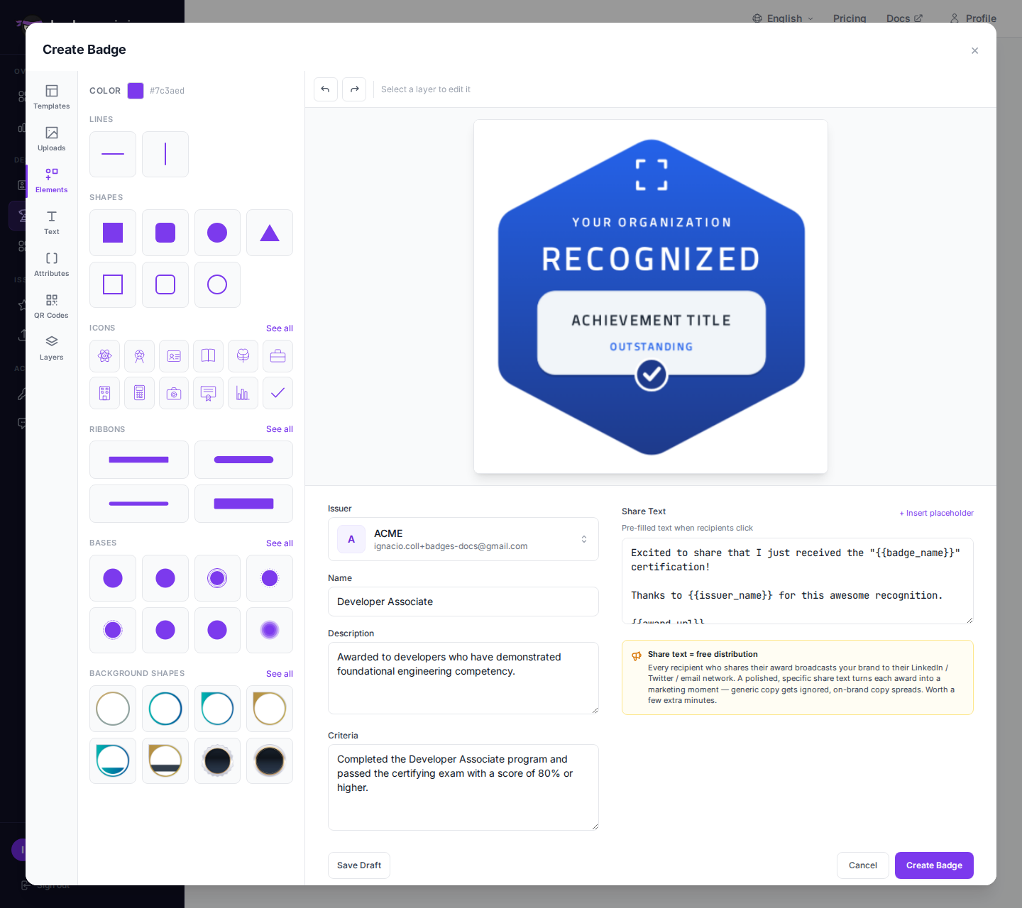Insert the outlined rounded square shape
The height and width of the screenshot is (908, 1022).
(165, 284)
